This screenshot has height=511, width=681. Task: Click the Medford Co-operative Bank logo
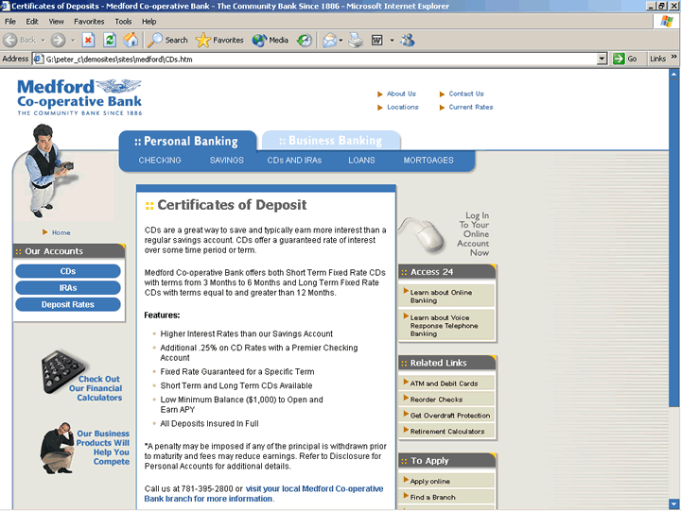[79, 97]
